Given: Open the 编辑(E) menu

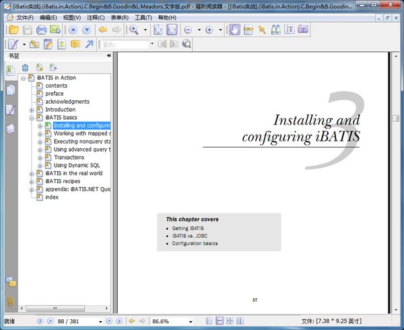Looking at the screenshot, I should [48, 18].
